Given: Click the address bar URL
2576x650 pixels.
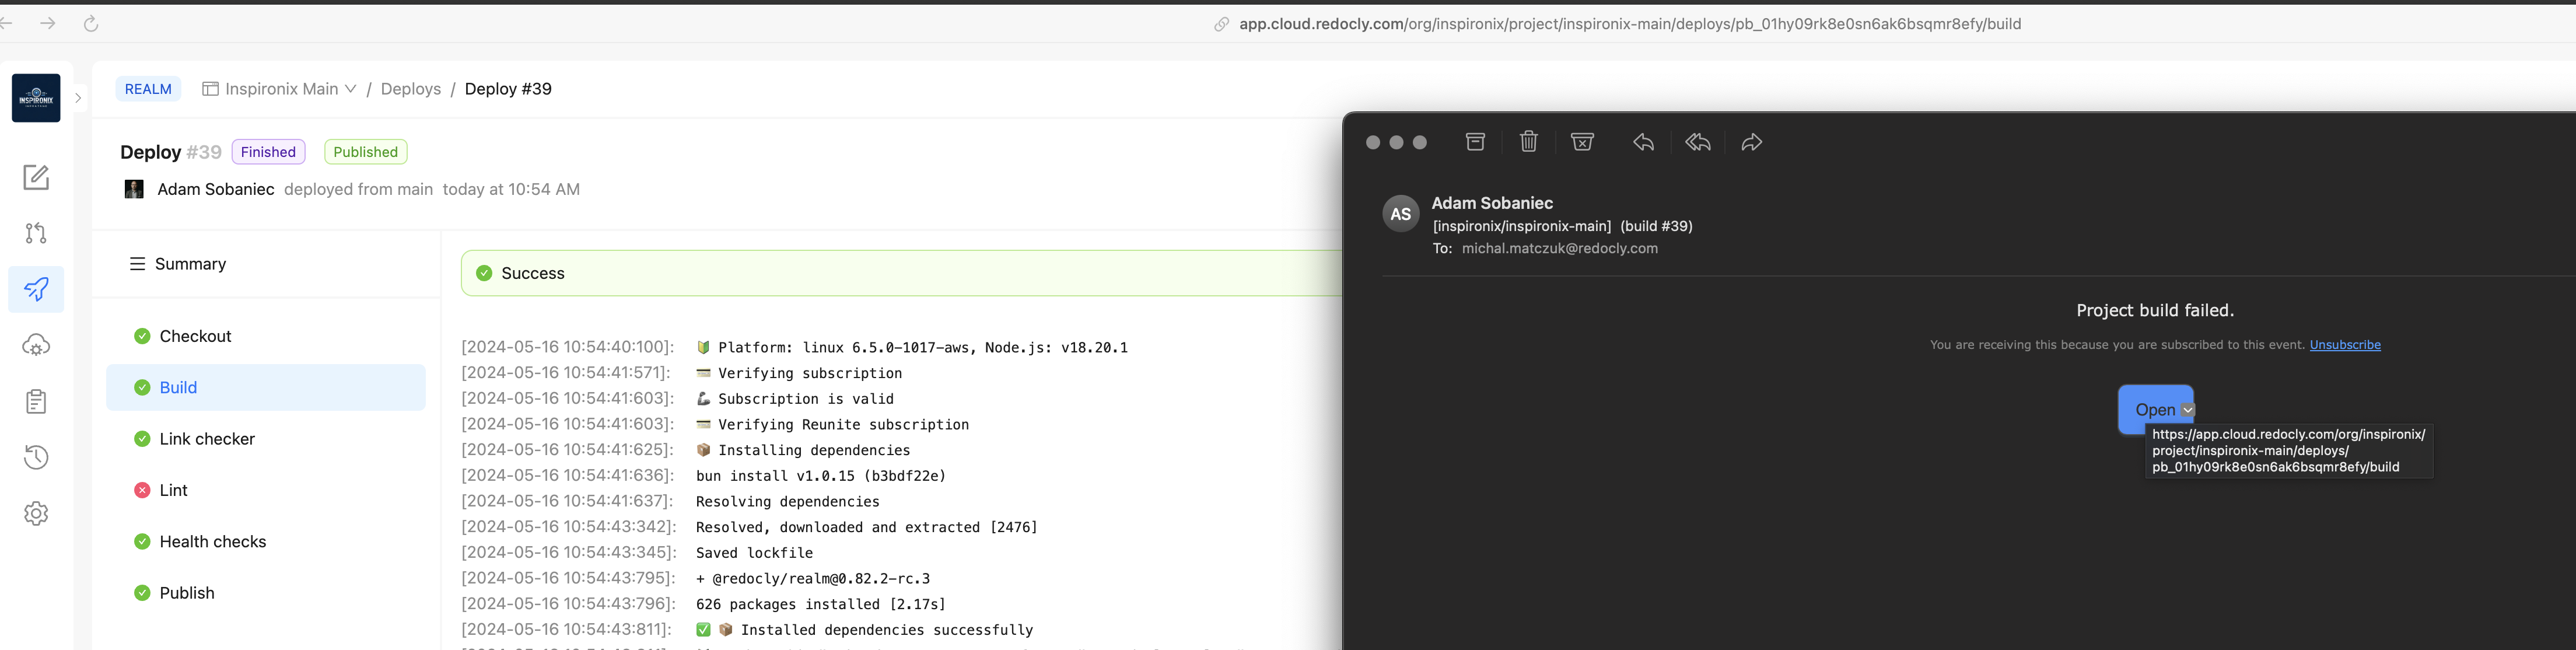Looking at the screenshot, I should click(1630, 24).
